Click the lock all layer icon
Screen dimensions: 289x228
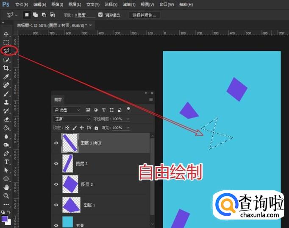point(96,128)
